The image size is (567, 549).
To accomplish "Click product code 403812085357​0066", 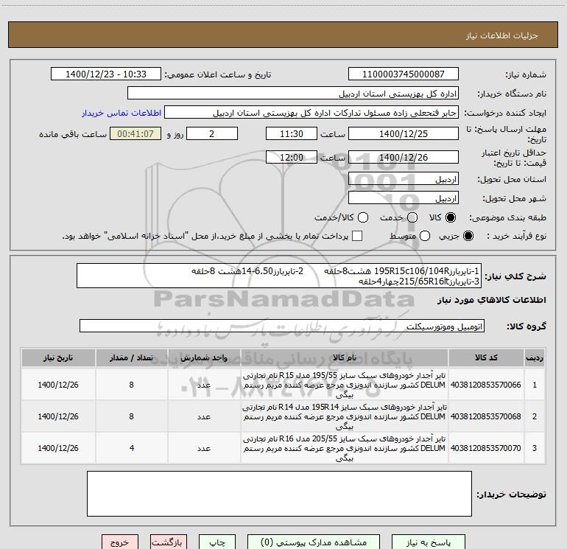I will point(486,385).
